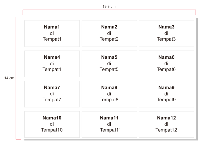The width and height of the screenshot is (204, 147).
Task: Select the Nama9 di Tempat9 label
Action: [x=167, y=94]
